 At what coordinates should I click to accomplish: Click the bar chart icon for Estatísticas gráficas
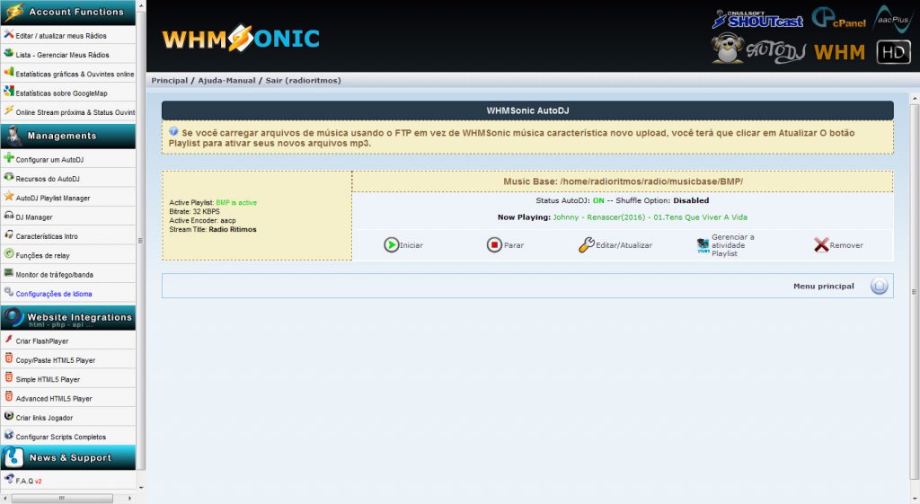(x=8, y=72)
